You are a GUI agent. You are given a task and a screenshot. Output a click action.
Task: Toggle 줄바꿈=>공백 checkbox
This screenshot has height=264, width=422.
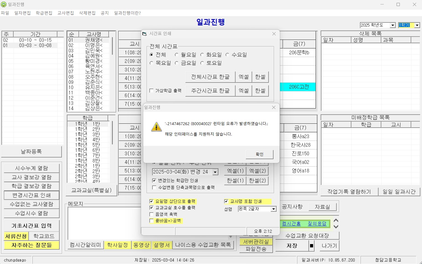click(x=151, y=221)
